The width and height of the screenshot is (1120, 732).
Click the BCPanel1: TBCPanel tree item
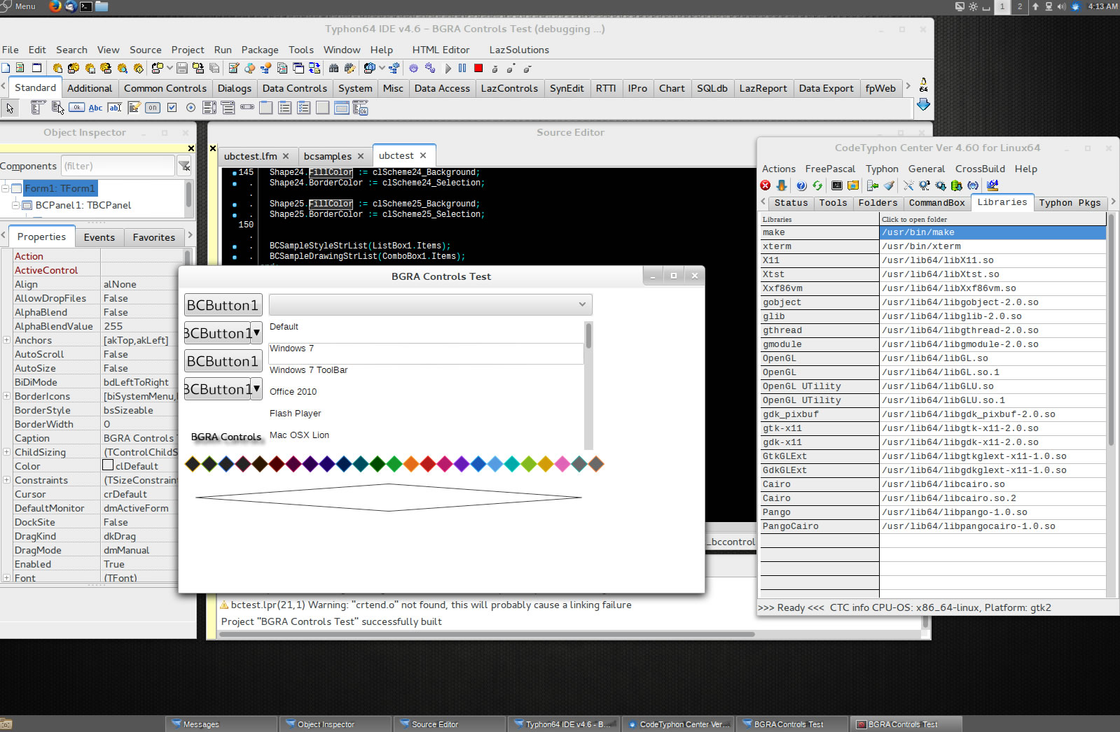(x=83, y=205)
